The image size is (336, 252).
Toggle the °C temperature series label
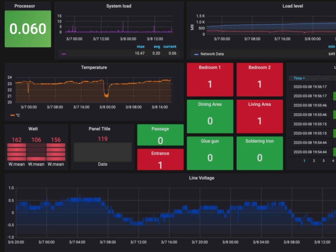click(18, 115)
